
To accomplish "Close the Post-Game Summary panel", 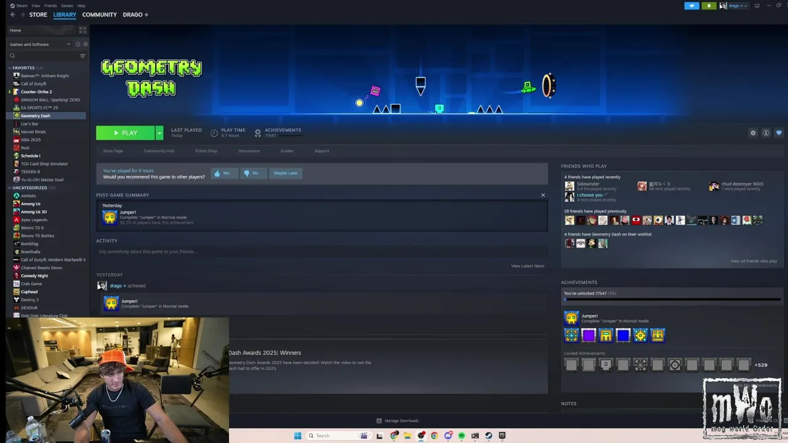I will pyautogui.click(x=543, y=195).
